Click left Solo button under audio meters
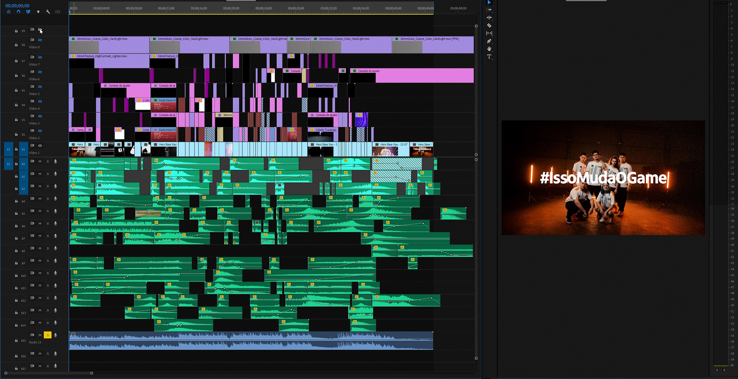Screen dimensions: 738x379 point(717,370)
